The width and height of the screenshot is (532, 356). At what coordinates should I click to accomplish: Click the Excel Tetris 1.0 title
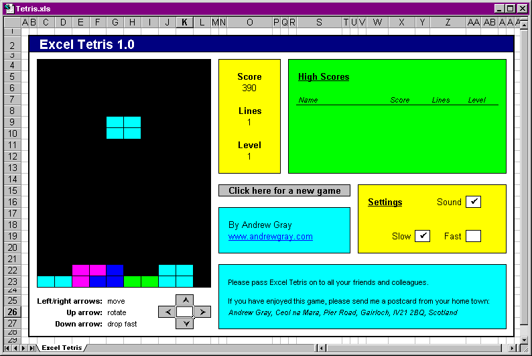coord(87,44)
